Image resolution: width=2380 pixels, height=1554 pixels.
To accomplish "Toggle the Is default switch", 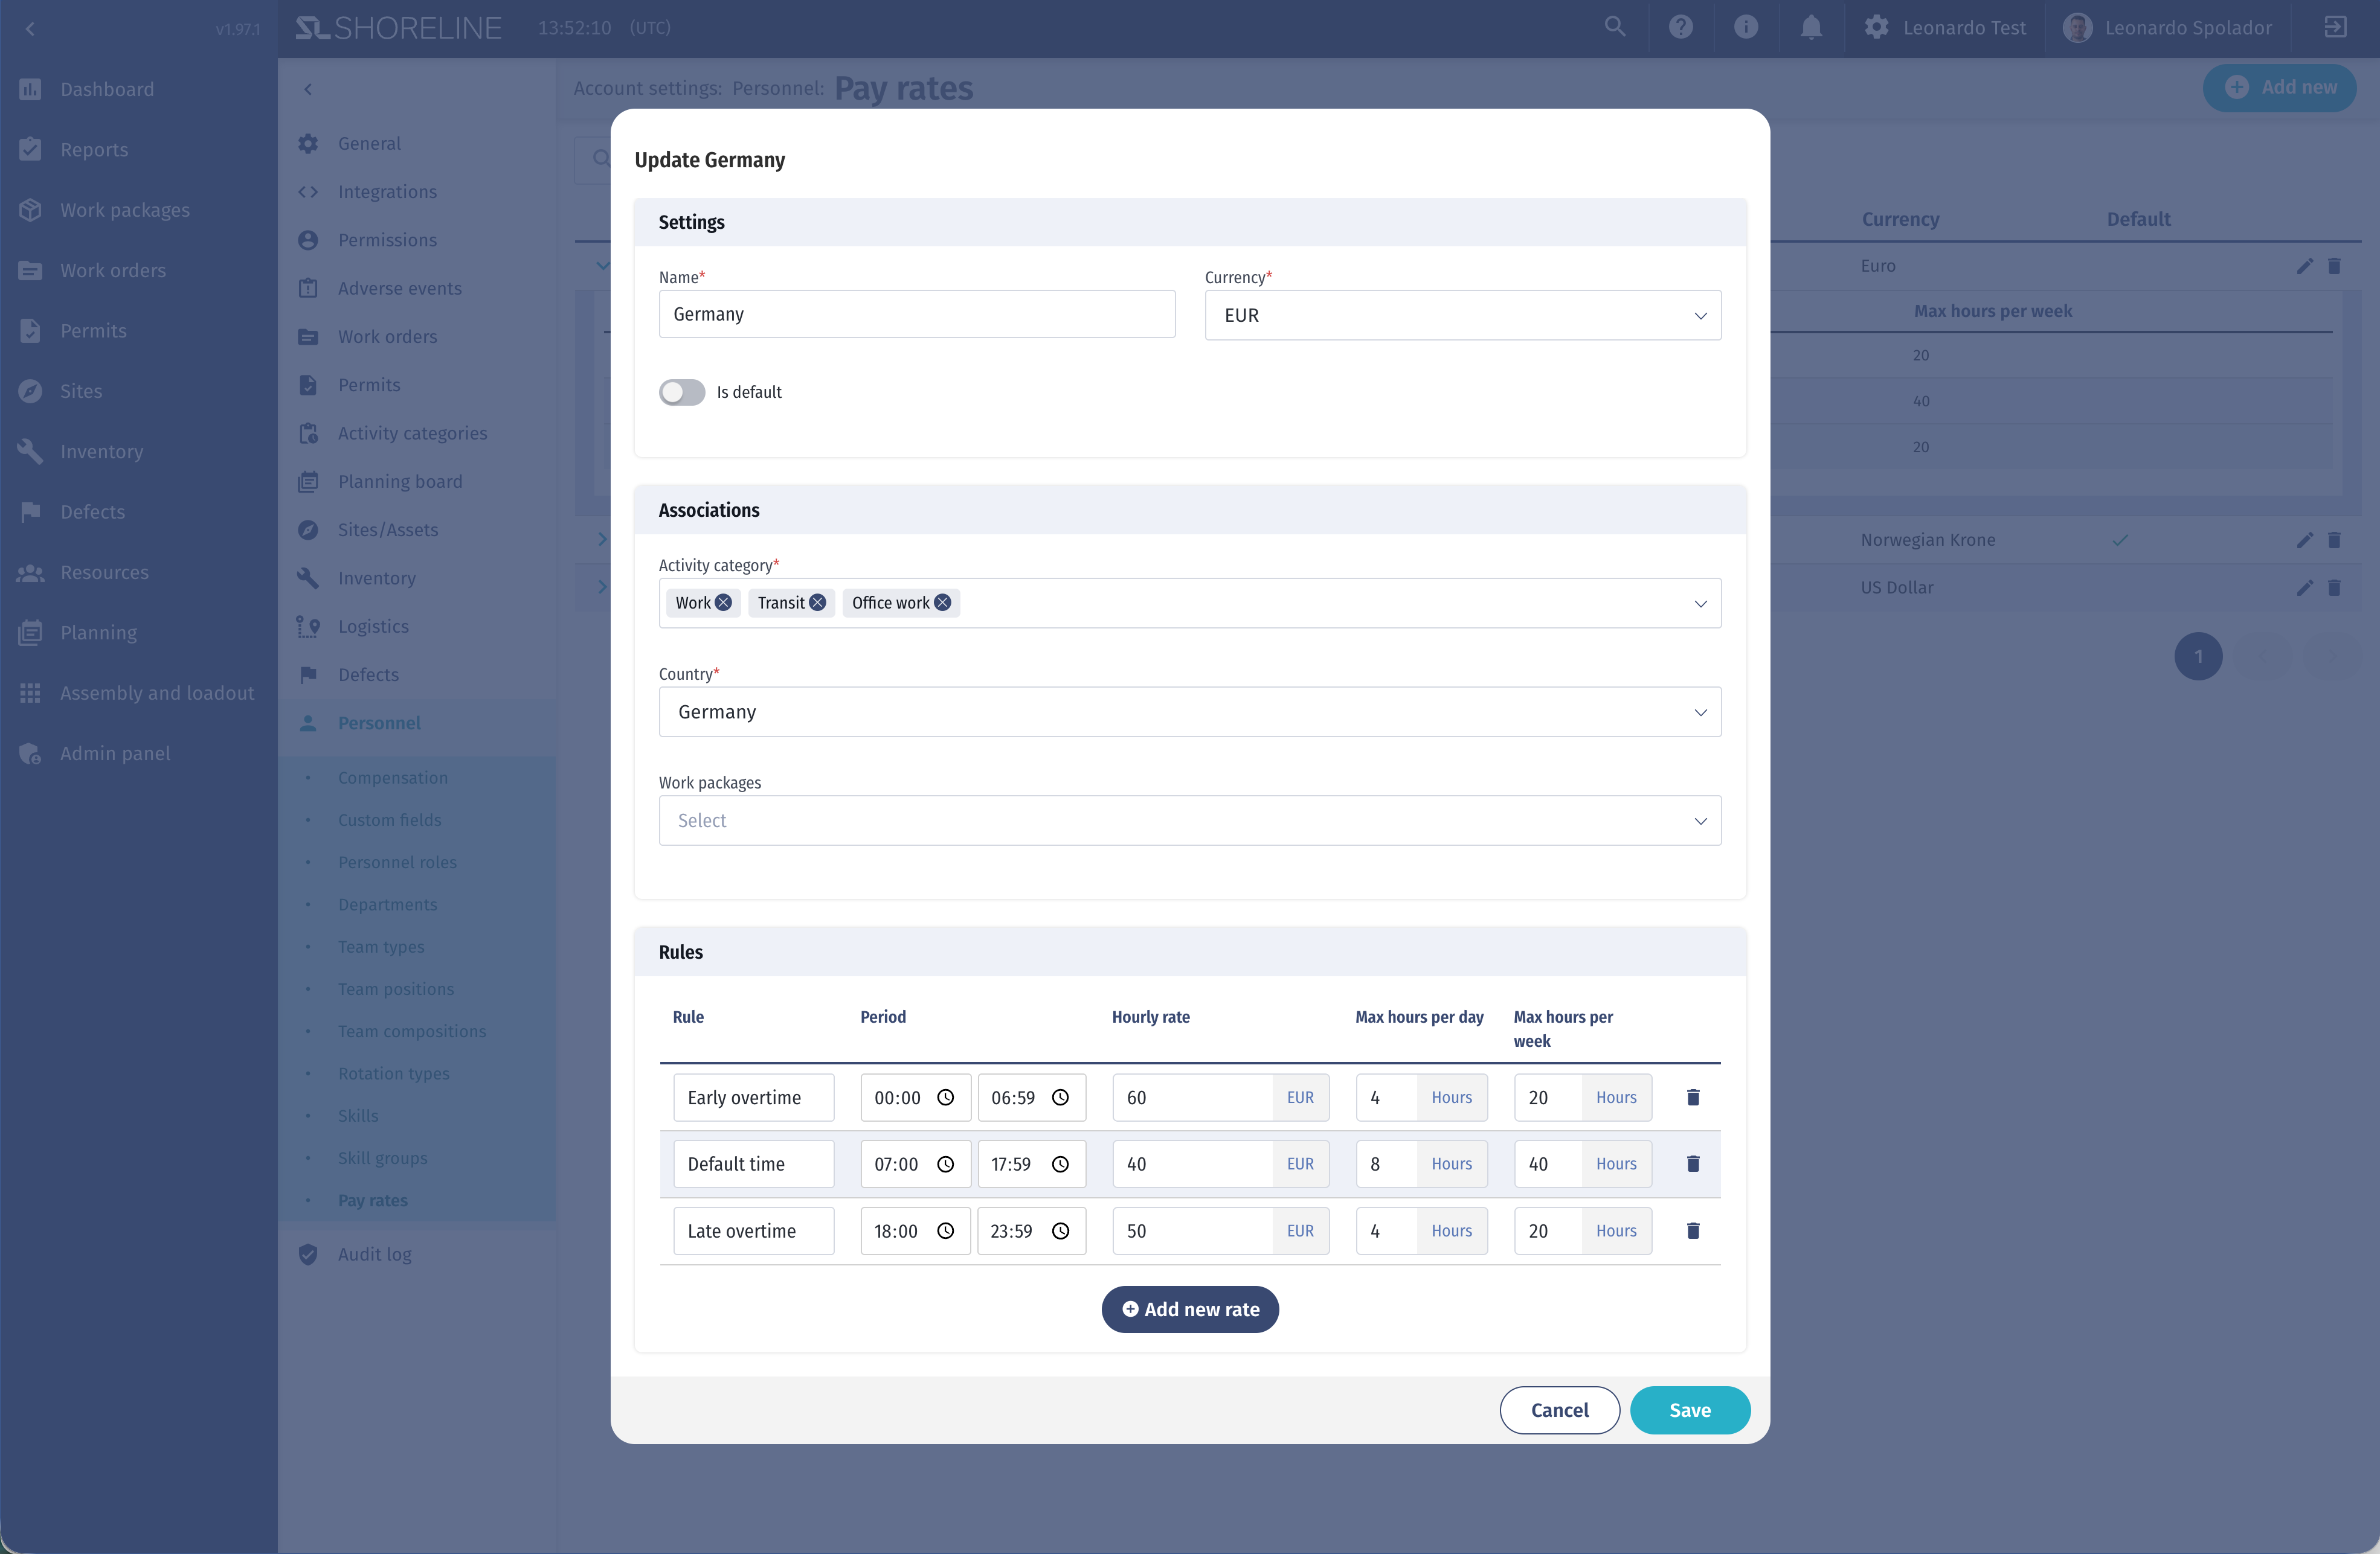I will coord(682,393).
